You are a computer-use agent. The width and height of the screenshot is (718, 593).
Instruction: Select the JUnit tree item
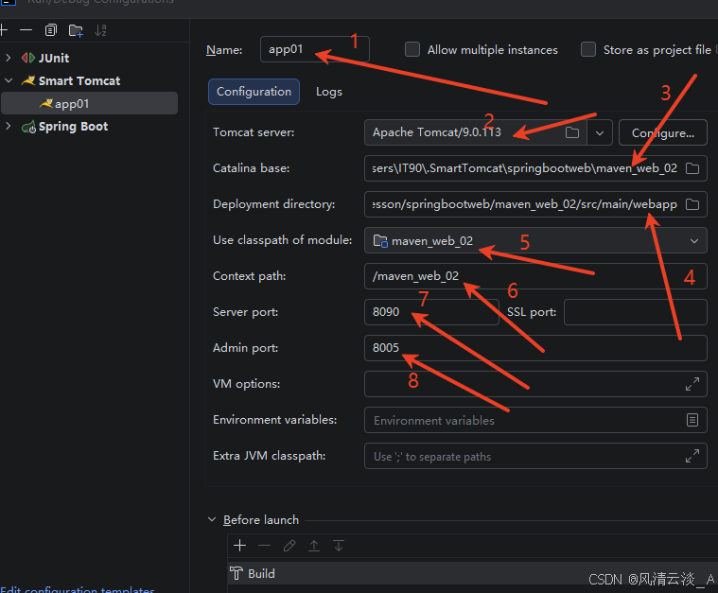tap(54, 58)
